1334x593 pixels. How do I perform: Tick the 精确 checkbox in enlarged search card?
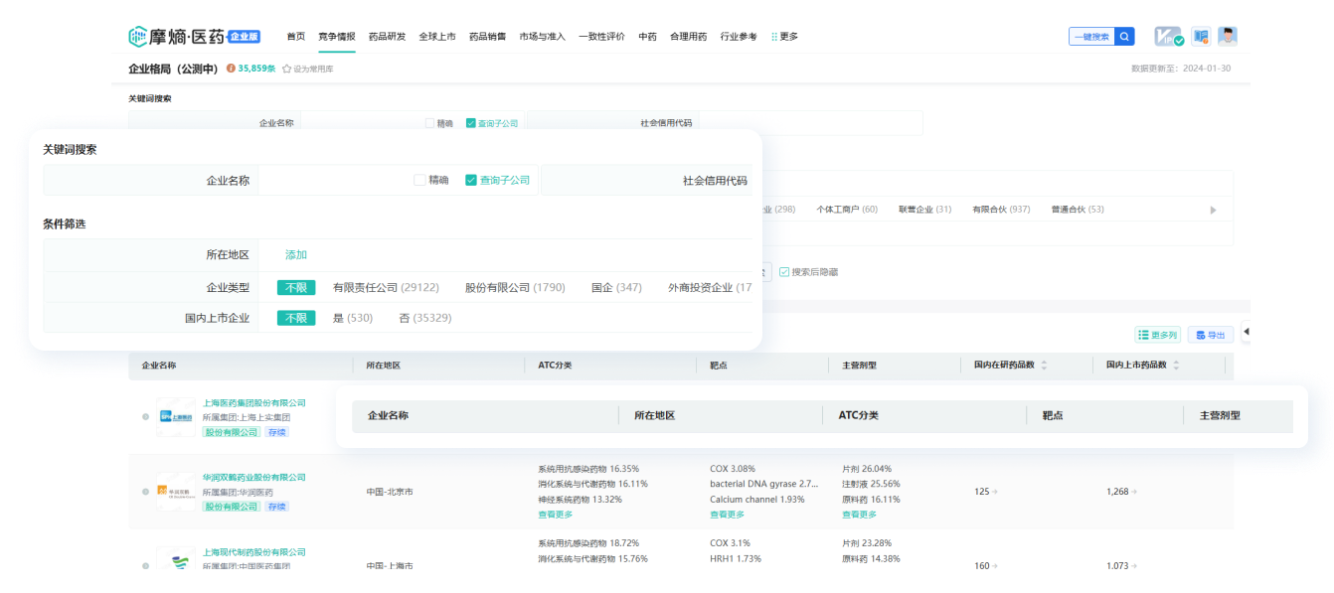419,181
